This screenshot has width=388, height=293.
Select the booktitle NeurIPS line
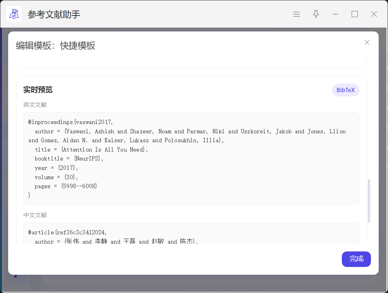[69, 159]
